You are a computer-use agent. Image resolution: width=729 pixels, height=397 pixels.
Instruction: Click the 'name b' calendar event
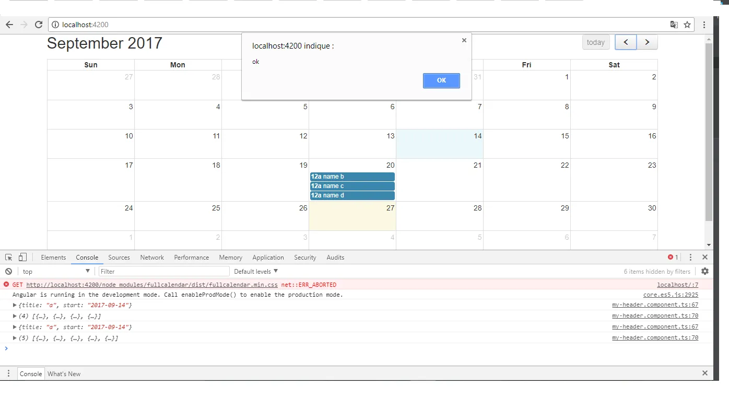point(352,177)
